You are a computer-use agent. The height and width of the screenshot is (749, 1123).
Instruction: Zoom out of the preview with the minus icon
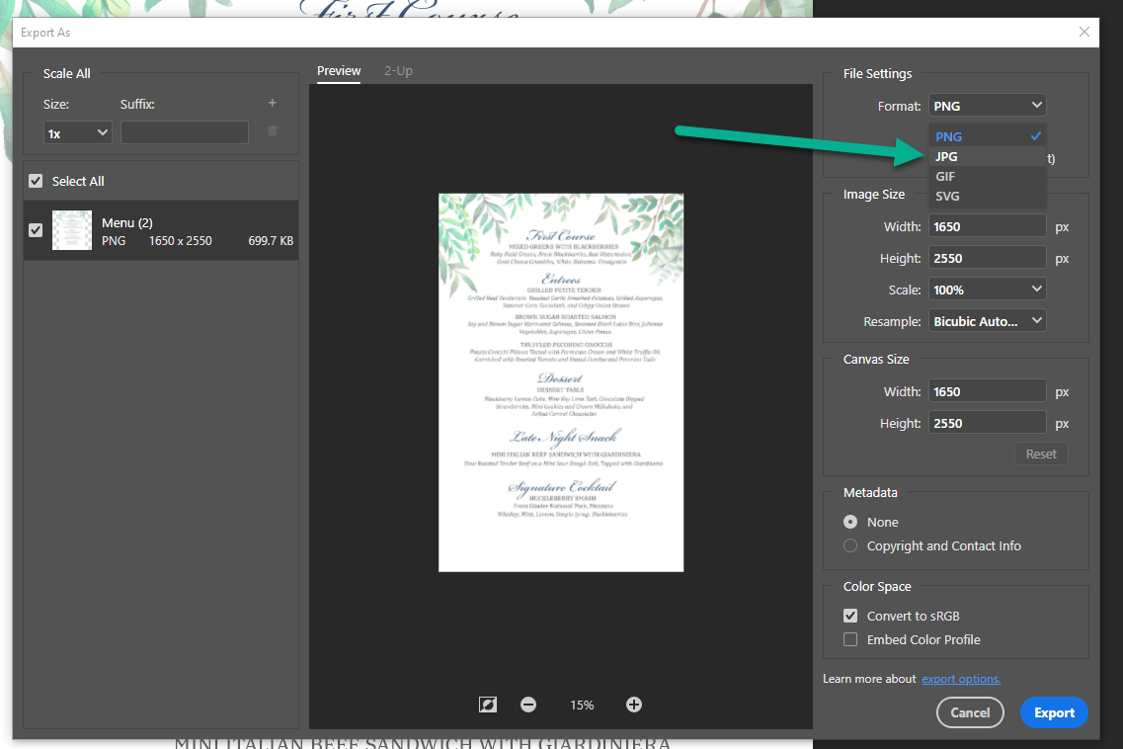click(528, 705)
